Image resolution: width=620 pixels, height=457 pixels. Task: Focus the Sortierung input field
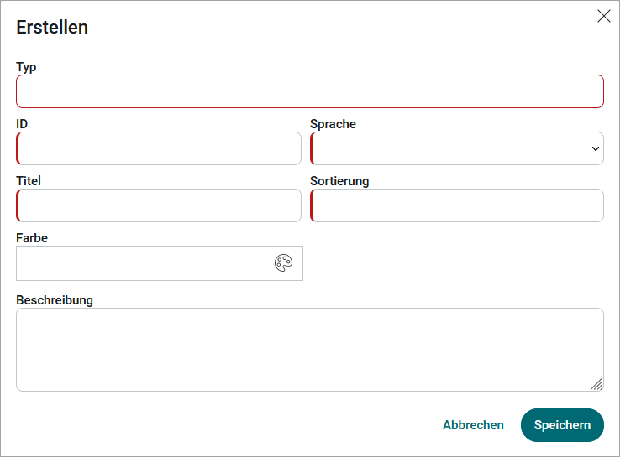point(457,205)
